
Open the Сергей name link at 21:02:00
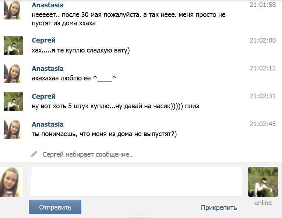[43, 40]
